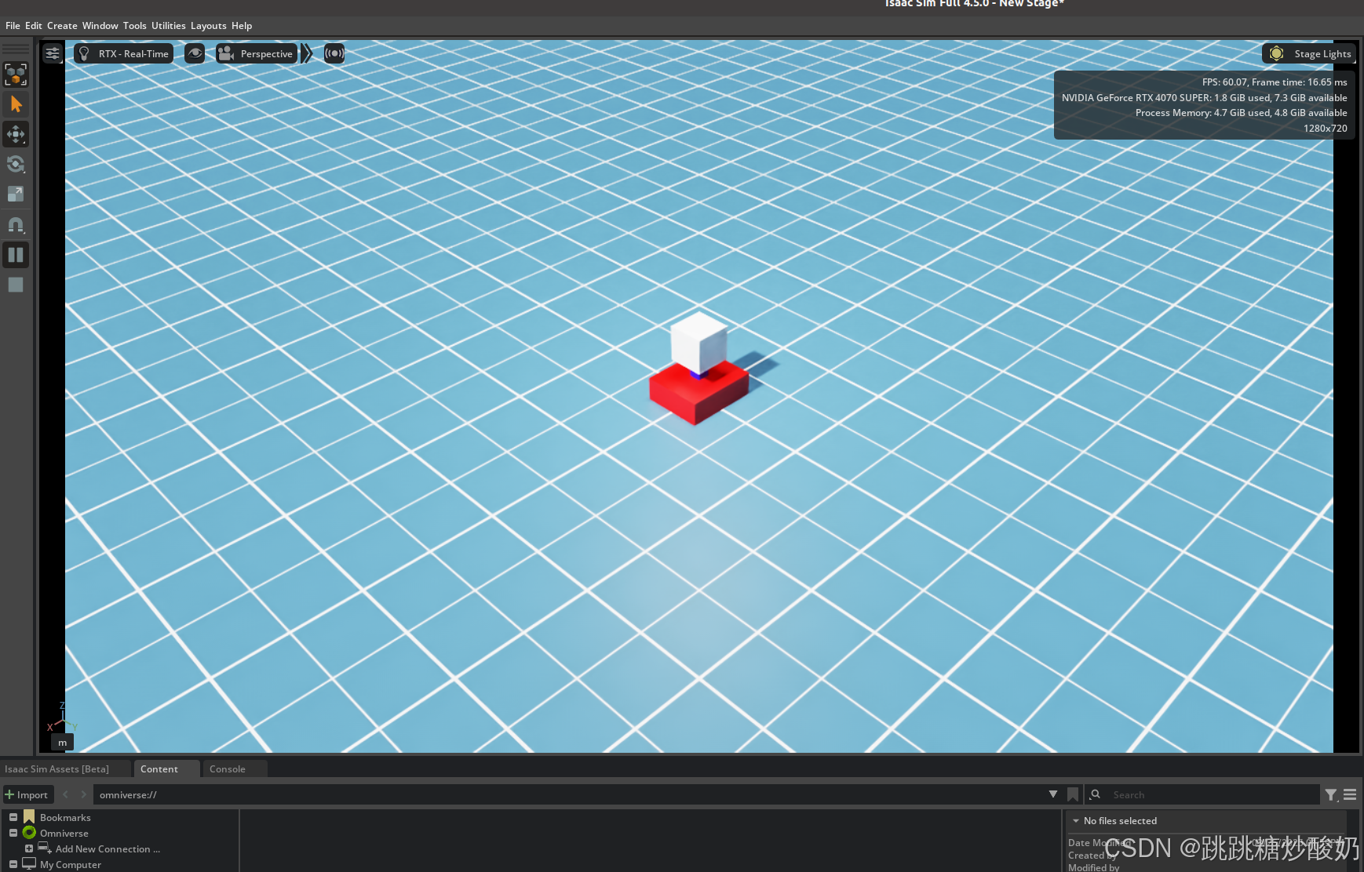Open the content filter funnel

tap(1331, 794)
